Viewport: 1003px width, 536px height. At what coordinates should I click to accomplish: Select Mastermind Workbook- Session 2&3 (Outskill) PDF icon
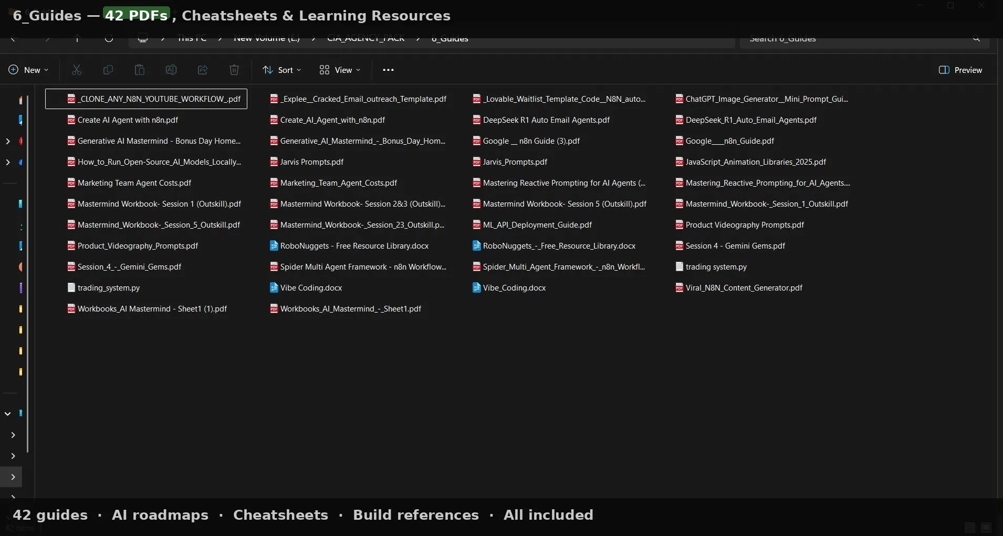[x=274, y=203]
